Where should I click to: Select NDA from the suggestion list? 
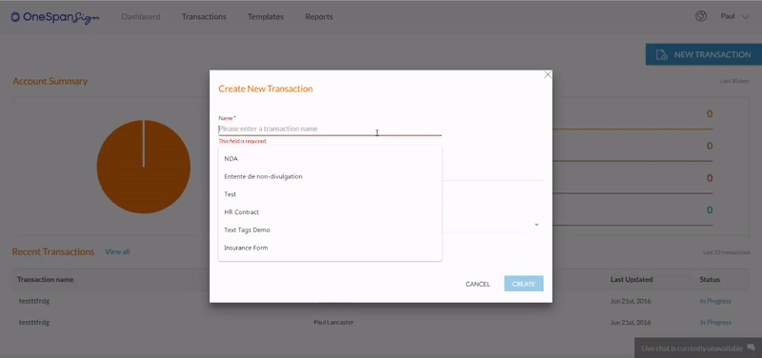tap(330, 158)
